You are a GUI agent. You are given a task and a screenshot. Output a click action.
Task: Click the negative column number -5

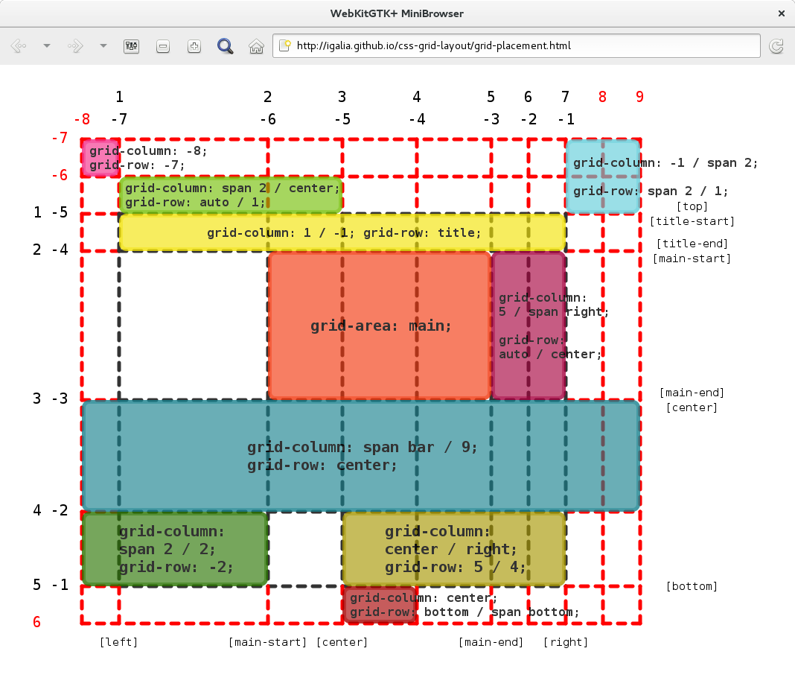pyautogui.click(x=342, y=119)
